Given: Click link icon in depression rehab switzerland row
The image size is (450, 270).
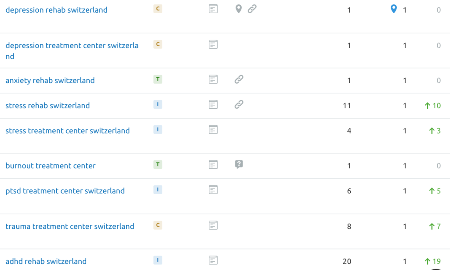Looking at the screenshot, I should 252,9.
